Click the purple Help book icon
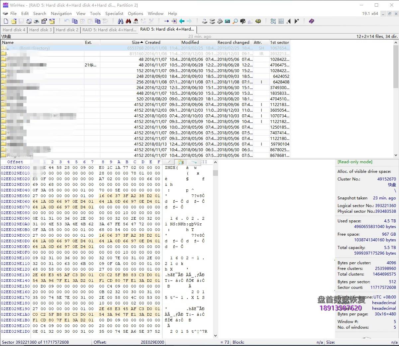Image resolution: width=399 pixels, height=346 pixels. 311,21
